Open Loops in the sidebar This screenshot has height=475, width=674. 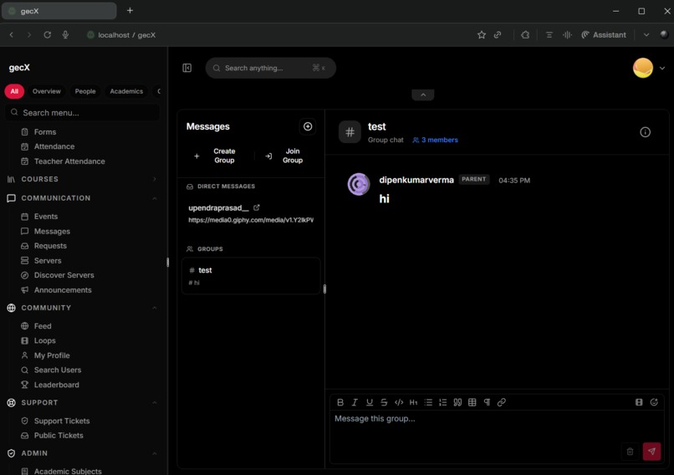44,341
